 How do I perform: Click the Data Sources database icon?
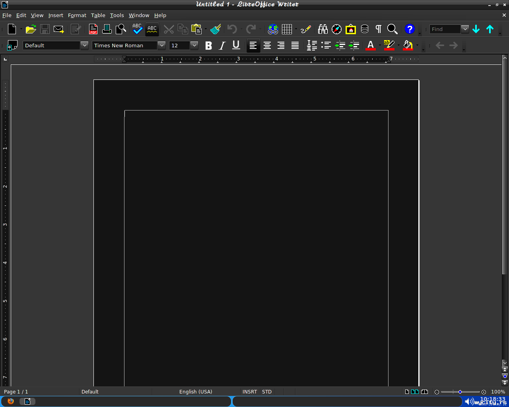pyautogui.click(x=365, y=29)
